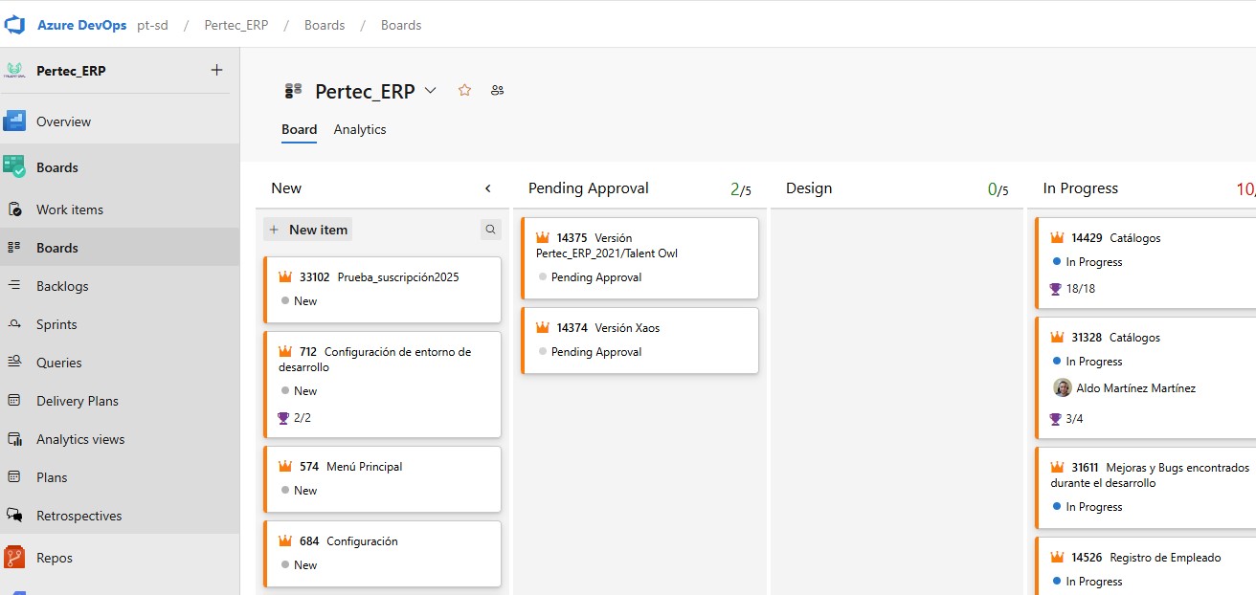Expand the Pertec_ERP team dropdown chevron

pyautogui.click(x=431, y=90)
